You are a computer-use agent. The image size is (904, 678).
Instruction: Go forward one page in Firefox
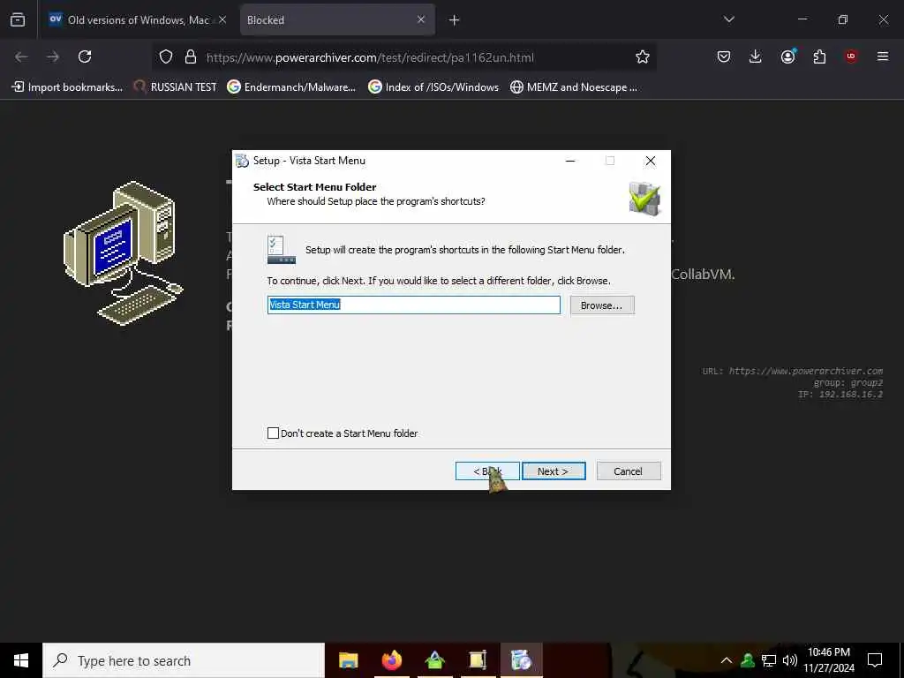(x=53, y=56)
